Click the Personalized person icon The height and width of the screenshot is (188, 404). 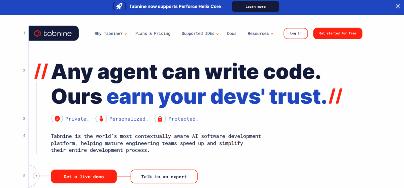pyautogui.click(x=101, y=119)
